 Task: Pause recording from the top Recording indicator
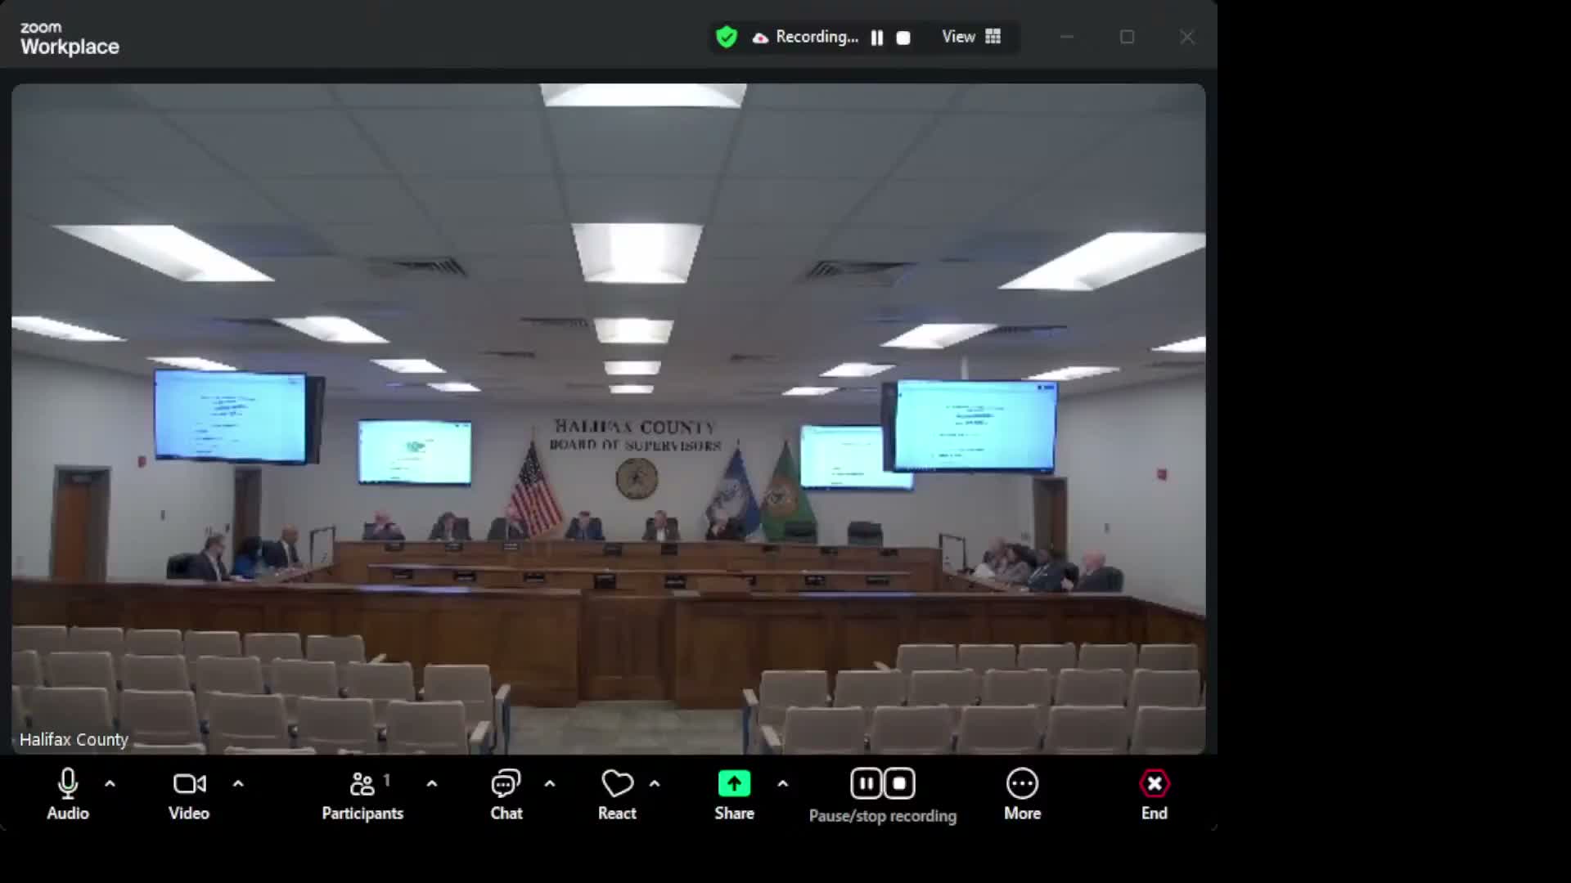tap(877, 37)
